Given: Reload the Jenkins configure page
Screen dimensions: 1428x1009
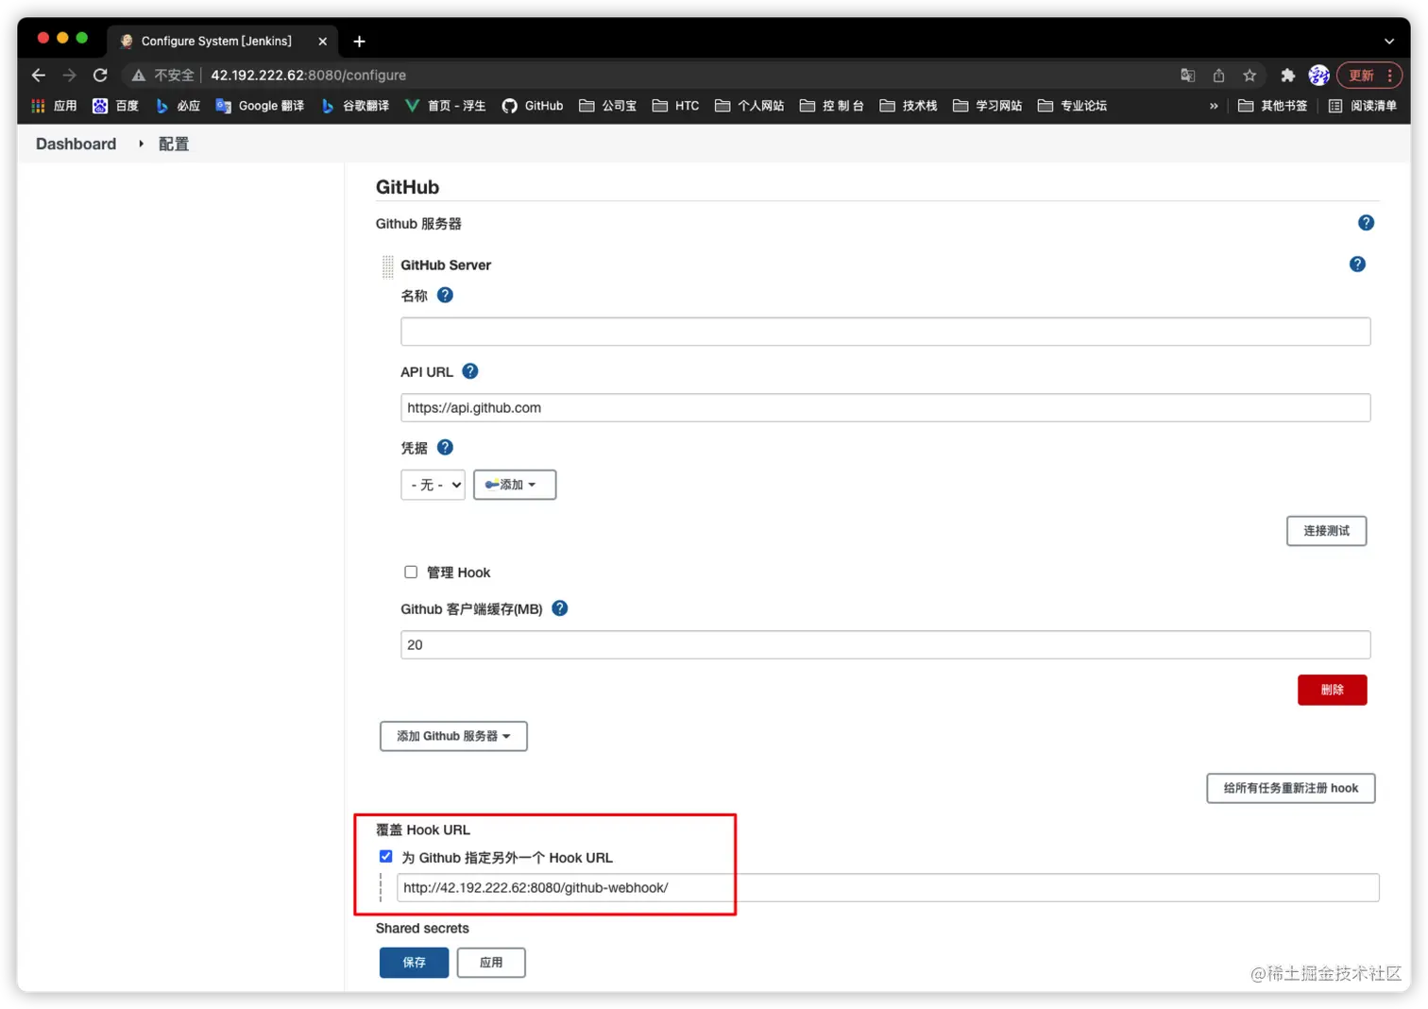Looking at the screenshot, I should coord(100,76).
